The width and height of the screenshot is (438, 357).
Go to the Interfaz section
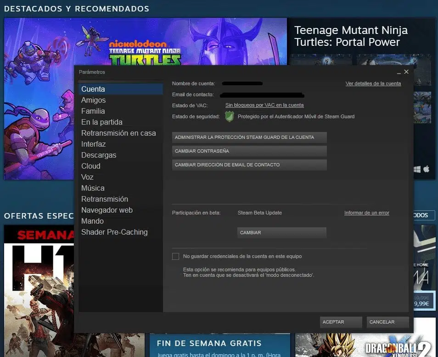coord(93,144)
